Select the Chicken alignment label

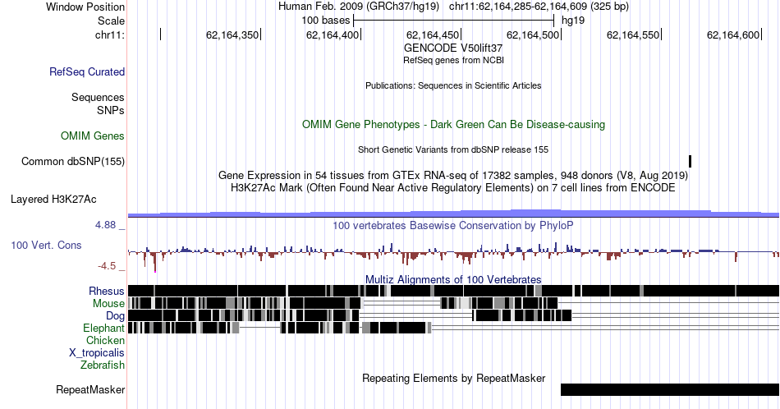tap(105, 340)
